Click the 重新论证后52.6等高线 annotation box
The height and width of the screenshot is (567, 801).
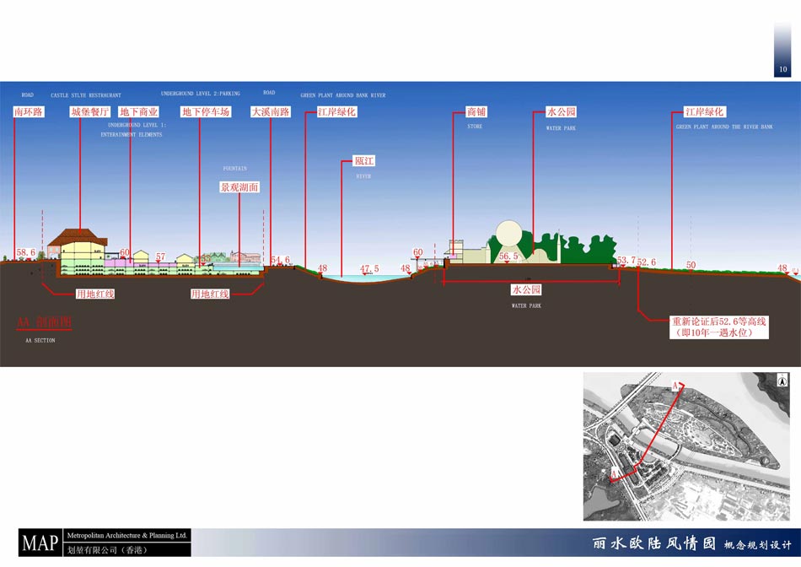pos(719,327)
